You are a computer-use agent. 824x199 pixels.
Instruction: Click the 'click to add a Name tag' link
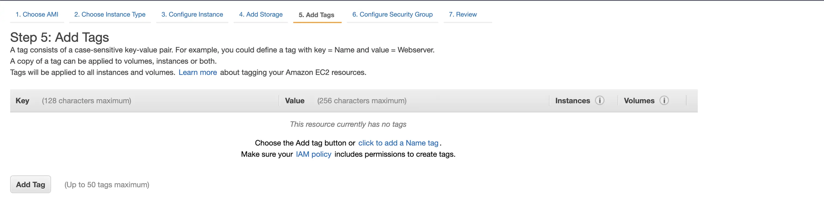pyautogui.click(x=398, y=143)
